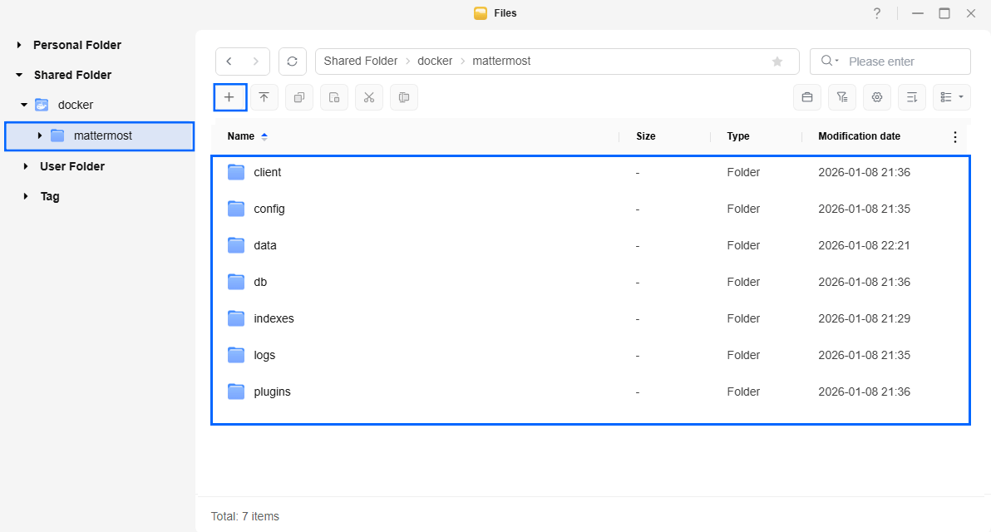
Task: Sort by the Name column header
Action: pyautogui.click(x=241, y=136)
